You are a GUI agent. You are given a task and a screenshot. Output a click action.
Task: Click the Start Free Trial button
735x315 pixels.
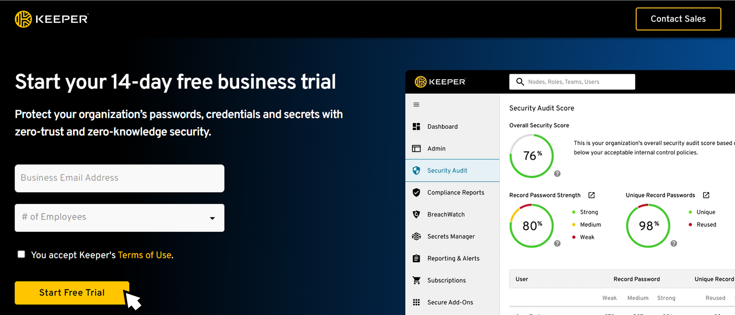pos(72,293)
